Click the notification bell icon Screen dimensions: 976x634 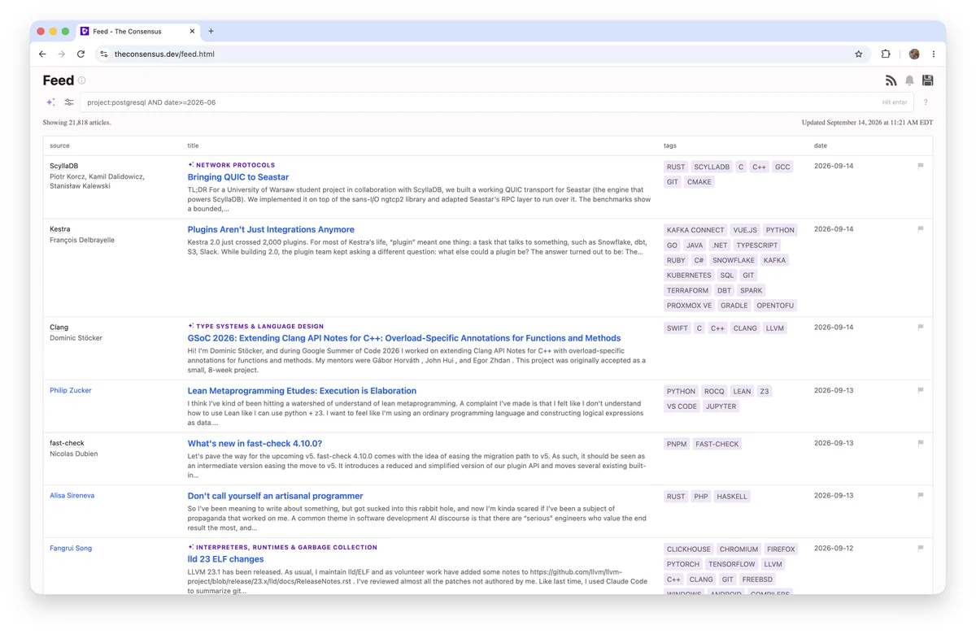pos(909,80)
